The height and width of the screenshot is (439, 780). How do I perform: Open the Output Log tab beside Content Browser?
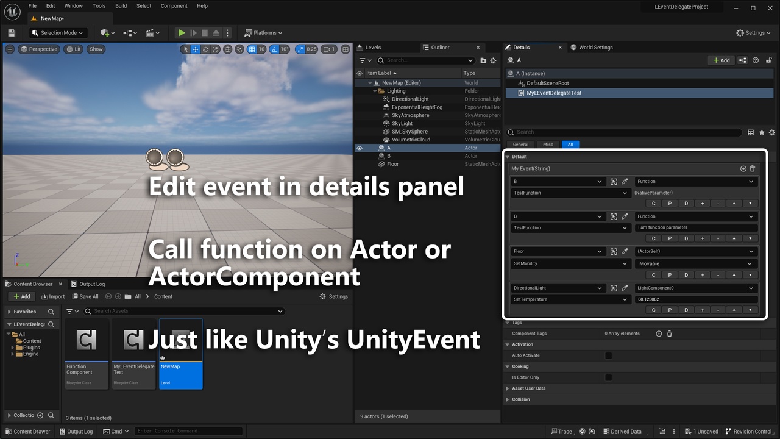88,284
